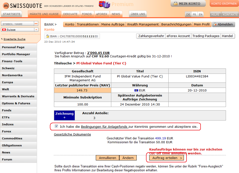Open Finanz-Tools in sidebar
Screen dimensions: 239x173
(x=18, y=61)
